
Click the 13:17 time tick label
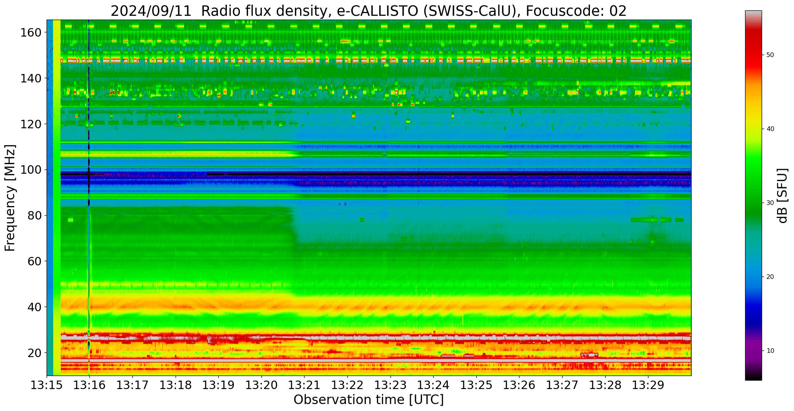132,385
